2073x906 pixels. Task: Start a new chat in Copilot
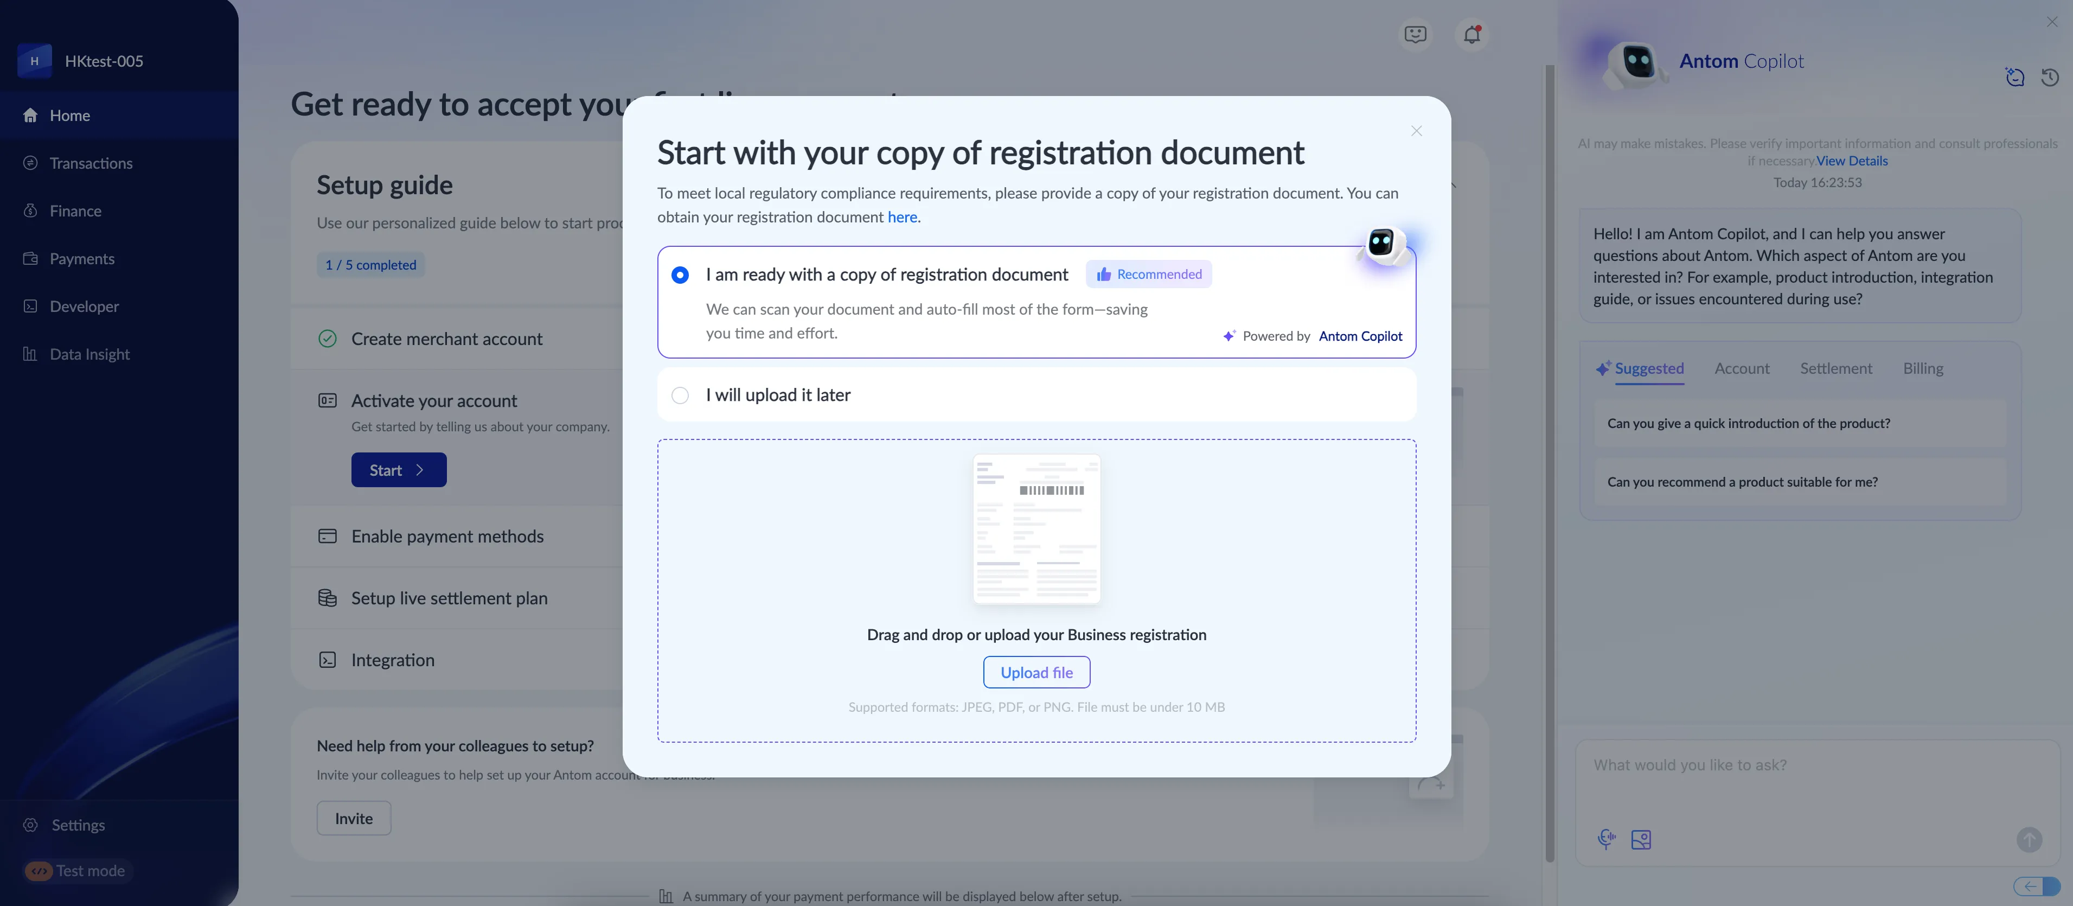point(2014,77)
